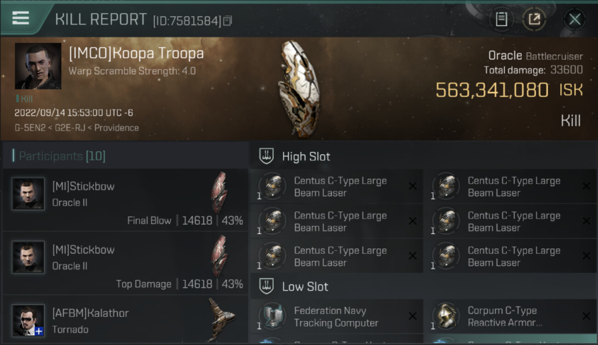Select participant Kalathor flying Tornado
598x345 pixels.
(125, 319)
